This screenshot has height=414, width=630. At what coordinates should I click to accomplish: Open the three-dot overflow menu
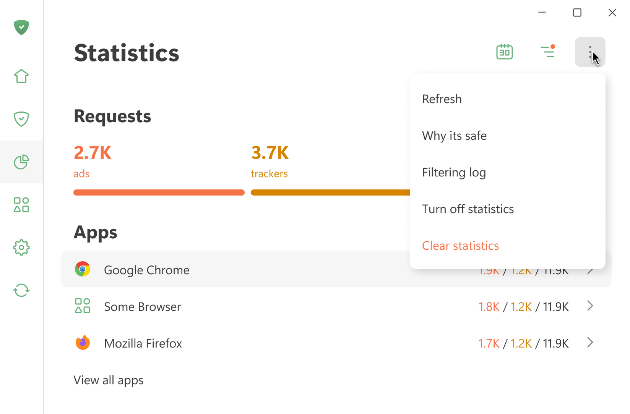point(590,52)
